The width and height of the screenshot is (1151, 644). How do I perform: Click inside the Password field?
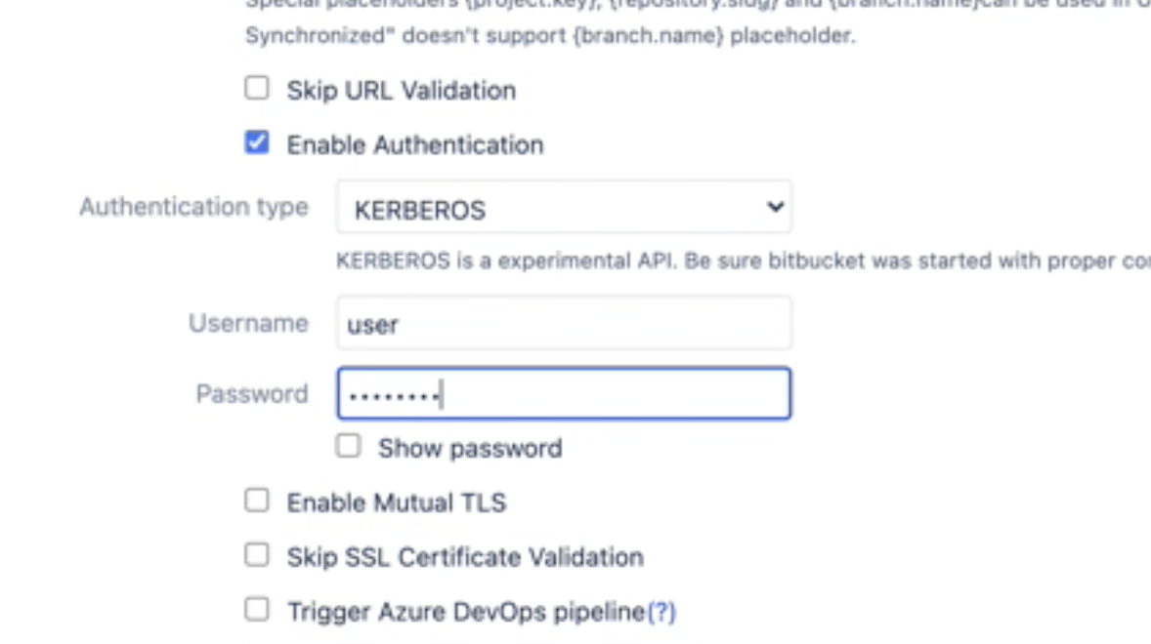pos(562,393)
